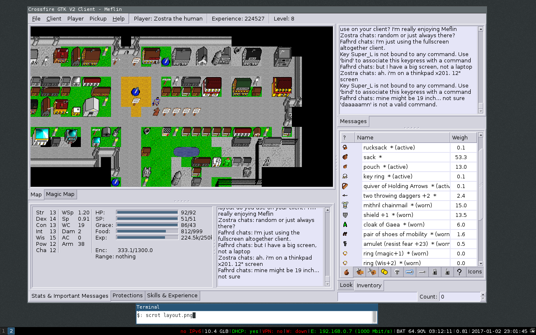Image resolution: width=536 pixels, height=335 pixels.
Task: Switch inventory to Icons view
Action: click(x=475, y=272)
